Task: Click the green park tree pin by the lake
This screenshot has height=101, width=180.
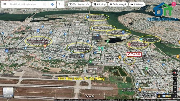Action: pyautogui.click(x=108, y=41)
